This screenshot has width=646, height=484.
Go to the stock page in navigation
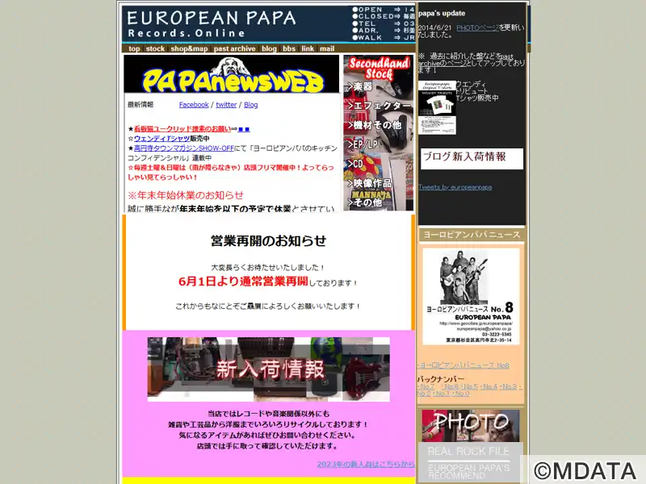(x=155, y=48)
